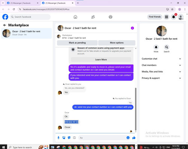Go to Home feed icon
The width and height of the screenshot is (188, 149).
(75, 17)
